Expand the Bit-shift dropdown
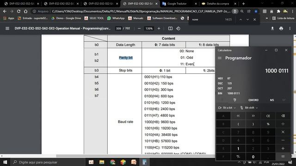Viewport: 296px width, 166px height. coord(249,107)
